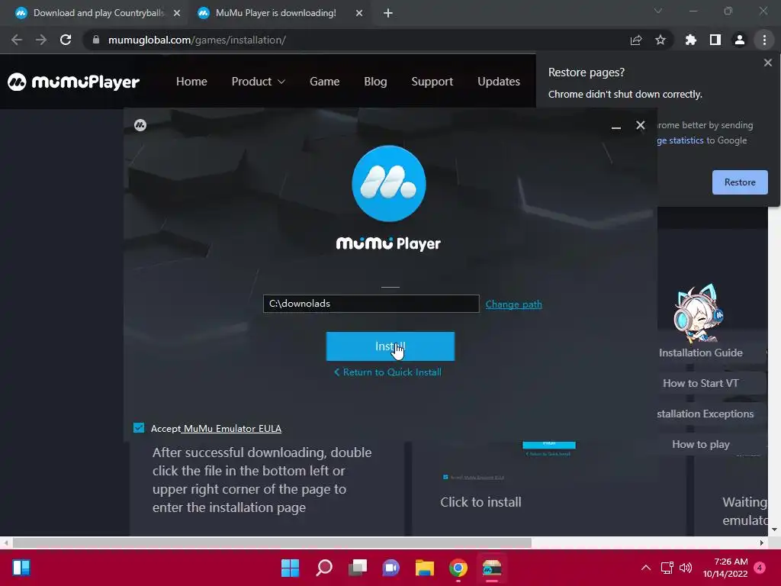The width and height of the screenshot is (781, 586).
Task: Open Teams Chat taskbar icon
Action: 391,568
